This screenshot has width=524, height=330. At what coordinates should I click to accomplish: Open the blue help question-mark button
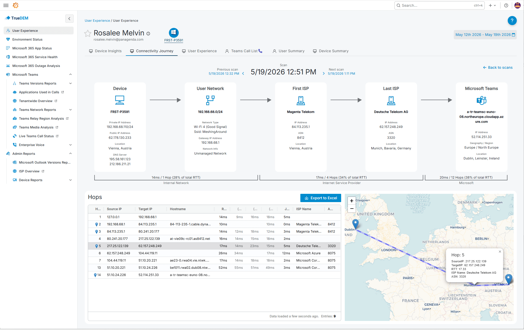click(x=512, y=20)
